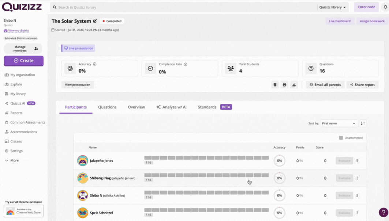Image resolution: width=389 pixels, height=221 pixels.
Task: Click the Create button
Action: click(23, 61)
